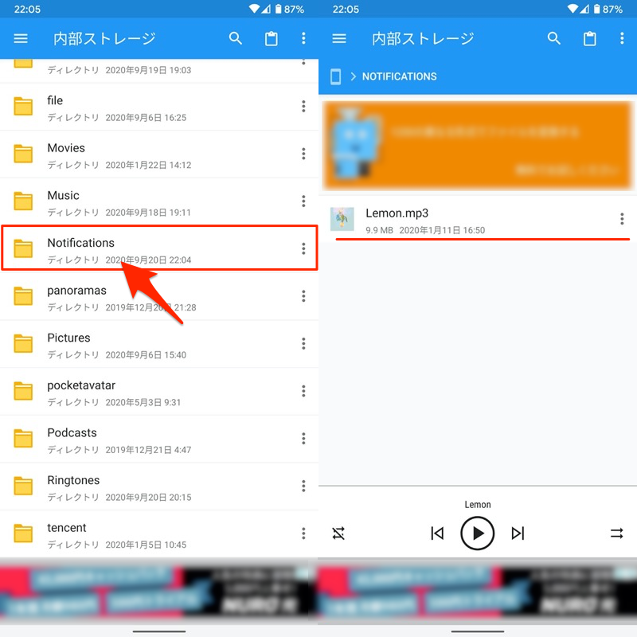The width and height of the screenshot is (637, 637).
Task: Tap the device icon in the breadcrumb
Action: (336, 76)
